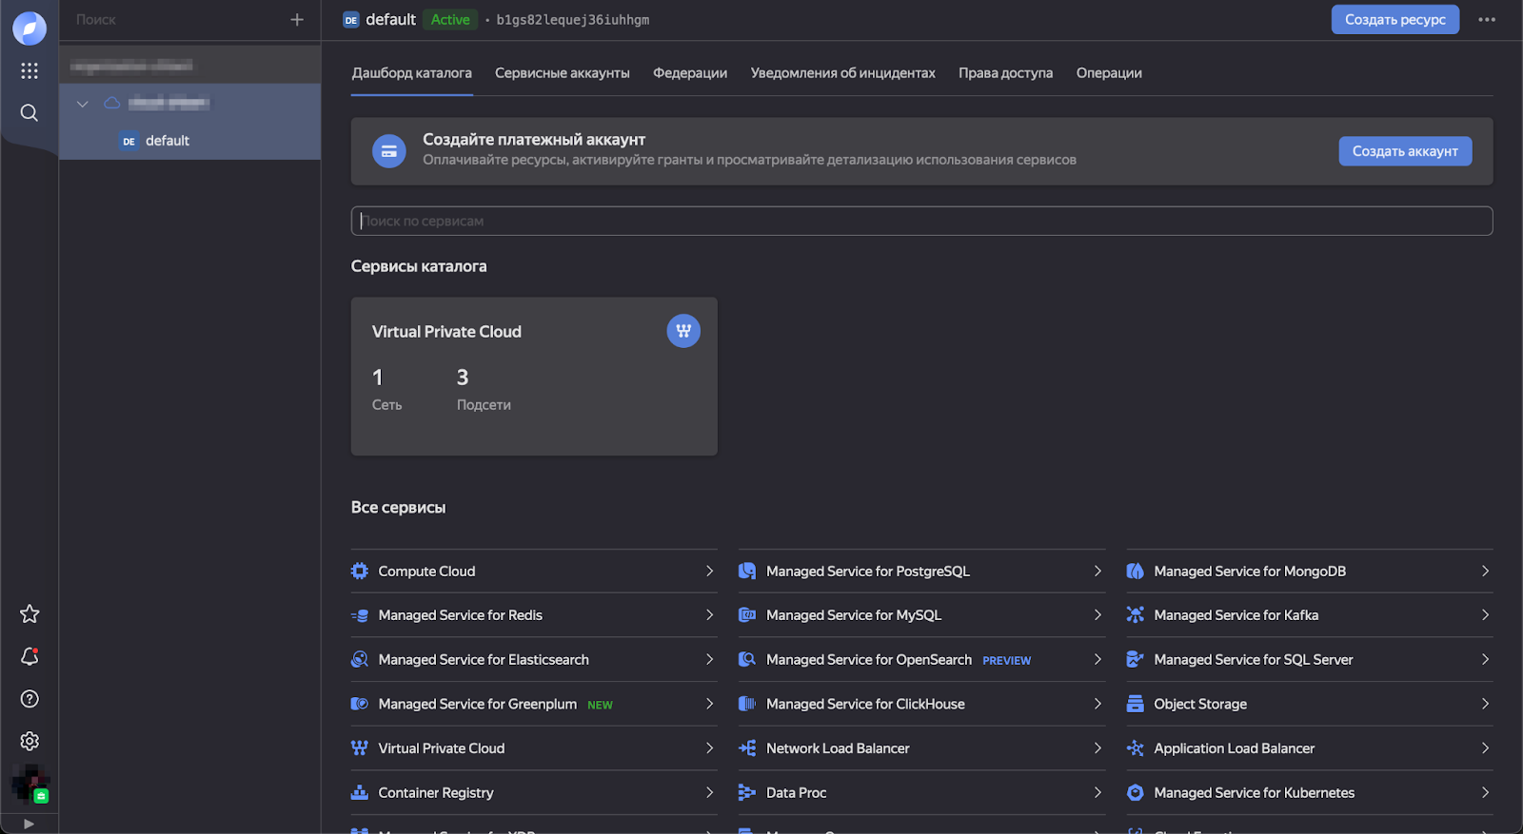Open favorites star icon in sidebar

(30, 614)
